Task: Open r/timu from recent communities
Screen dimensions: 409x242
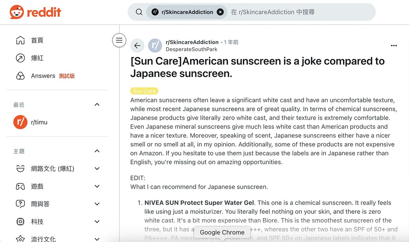Action: 39,122
